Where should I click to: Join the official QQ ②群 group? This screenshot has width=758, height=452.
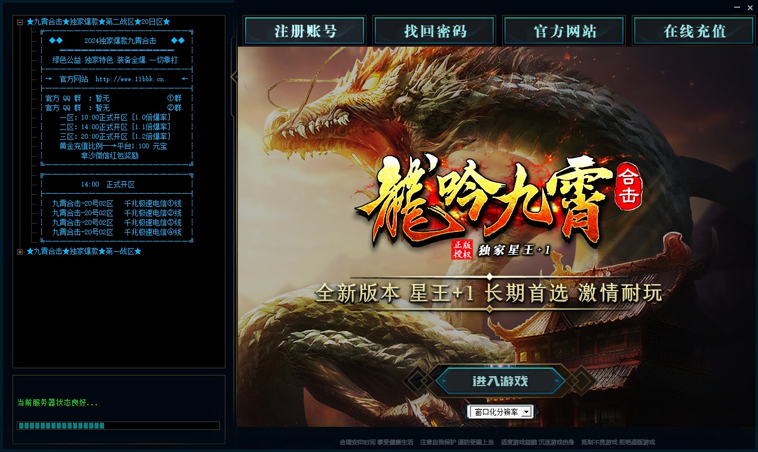point(173,108)
